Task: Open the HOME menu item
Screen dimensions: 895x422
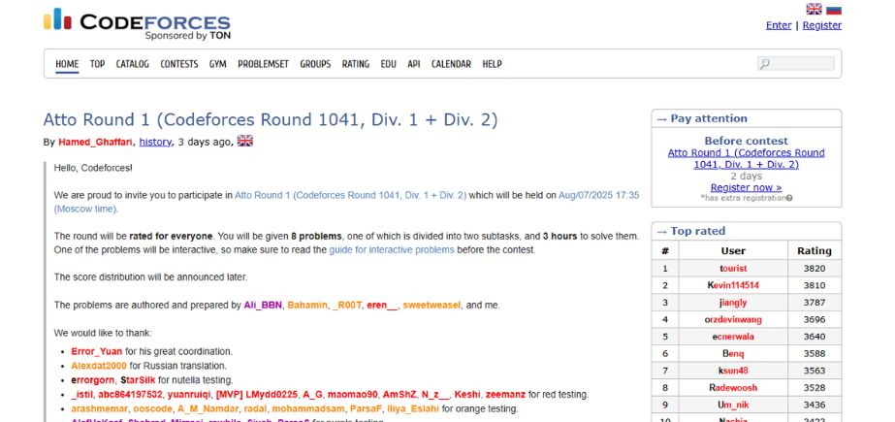Action: (67, 64)
